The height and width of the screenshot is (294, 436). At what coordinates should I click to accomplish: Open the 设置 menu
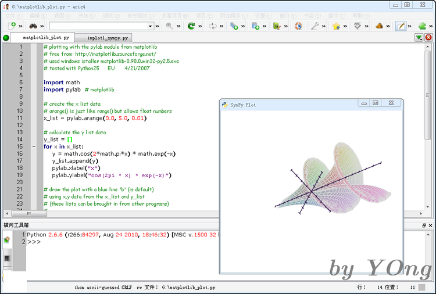click(x=263, y=16)
